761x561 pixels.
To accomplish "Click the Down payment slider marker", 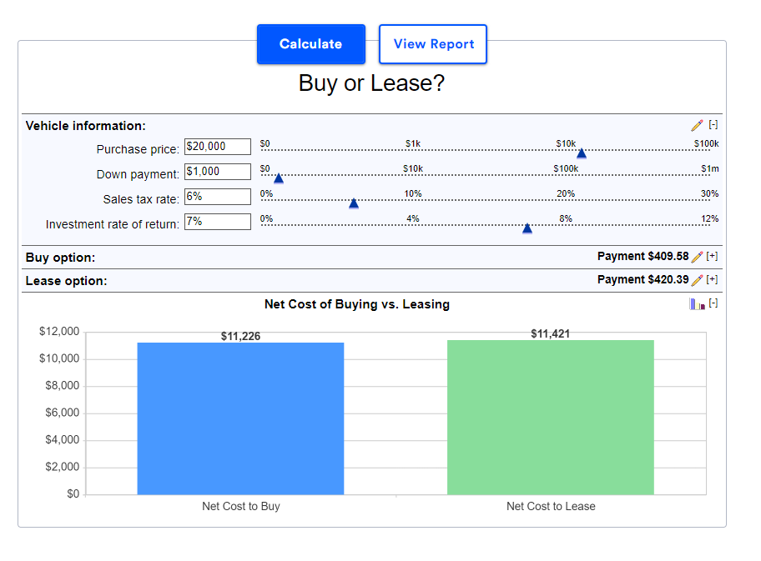I will click(278, 178).
